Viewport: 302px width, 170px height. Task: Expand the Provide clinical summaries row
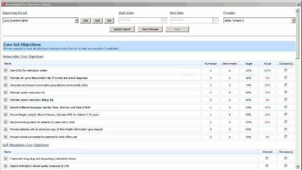coord(6,137)
